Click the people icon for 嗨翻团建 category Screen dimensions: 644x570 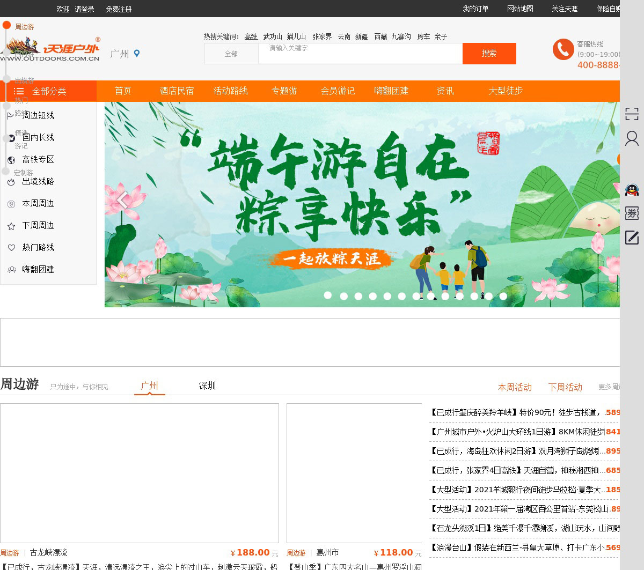point(11,270)
